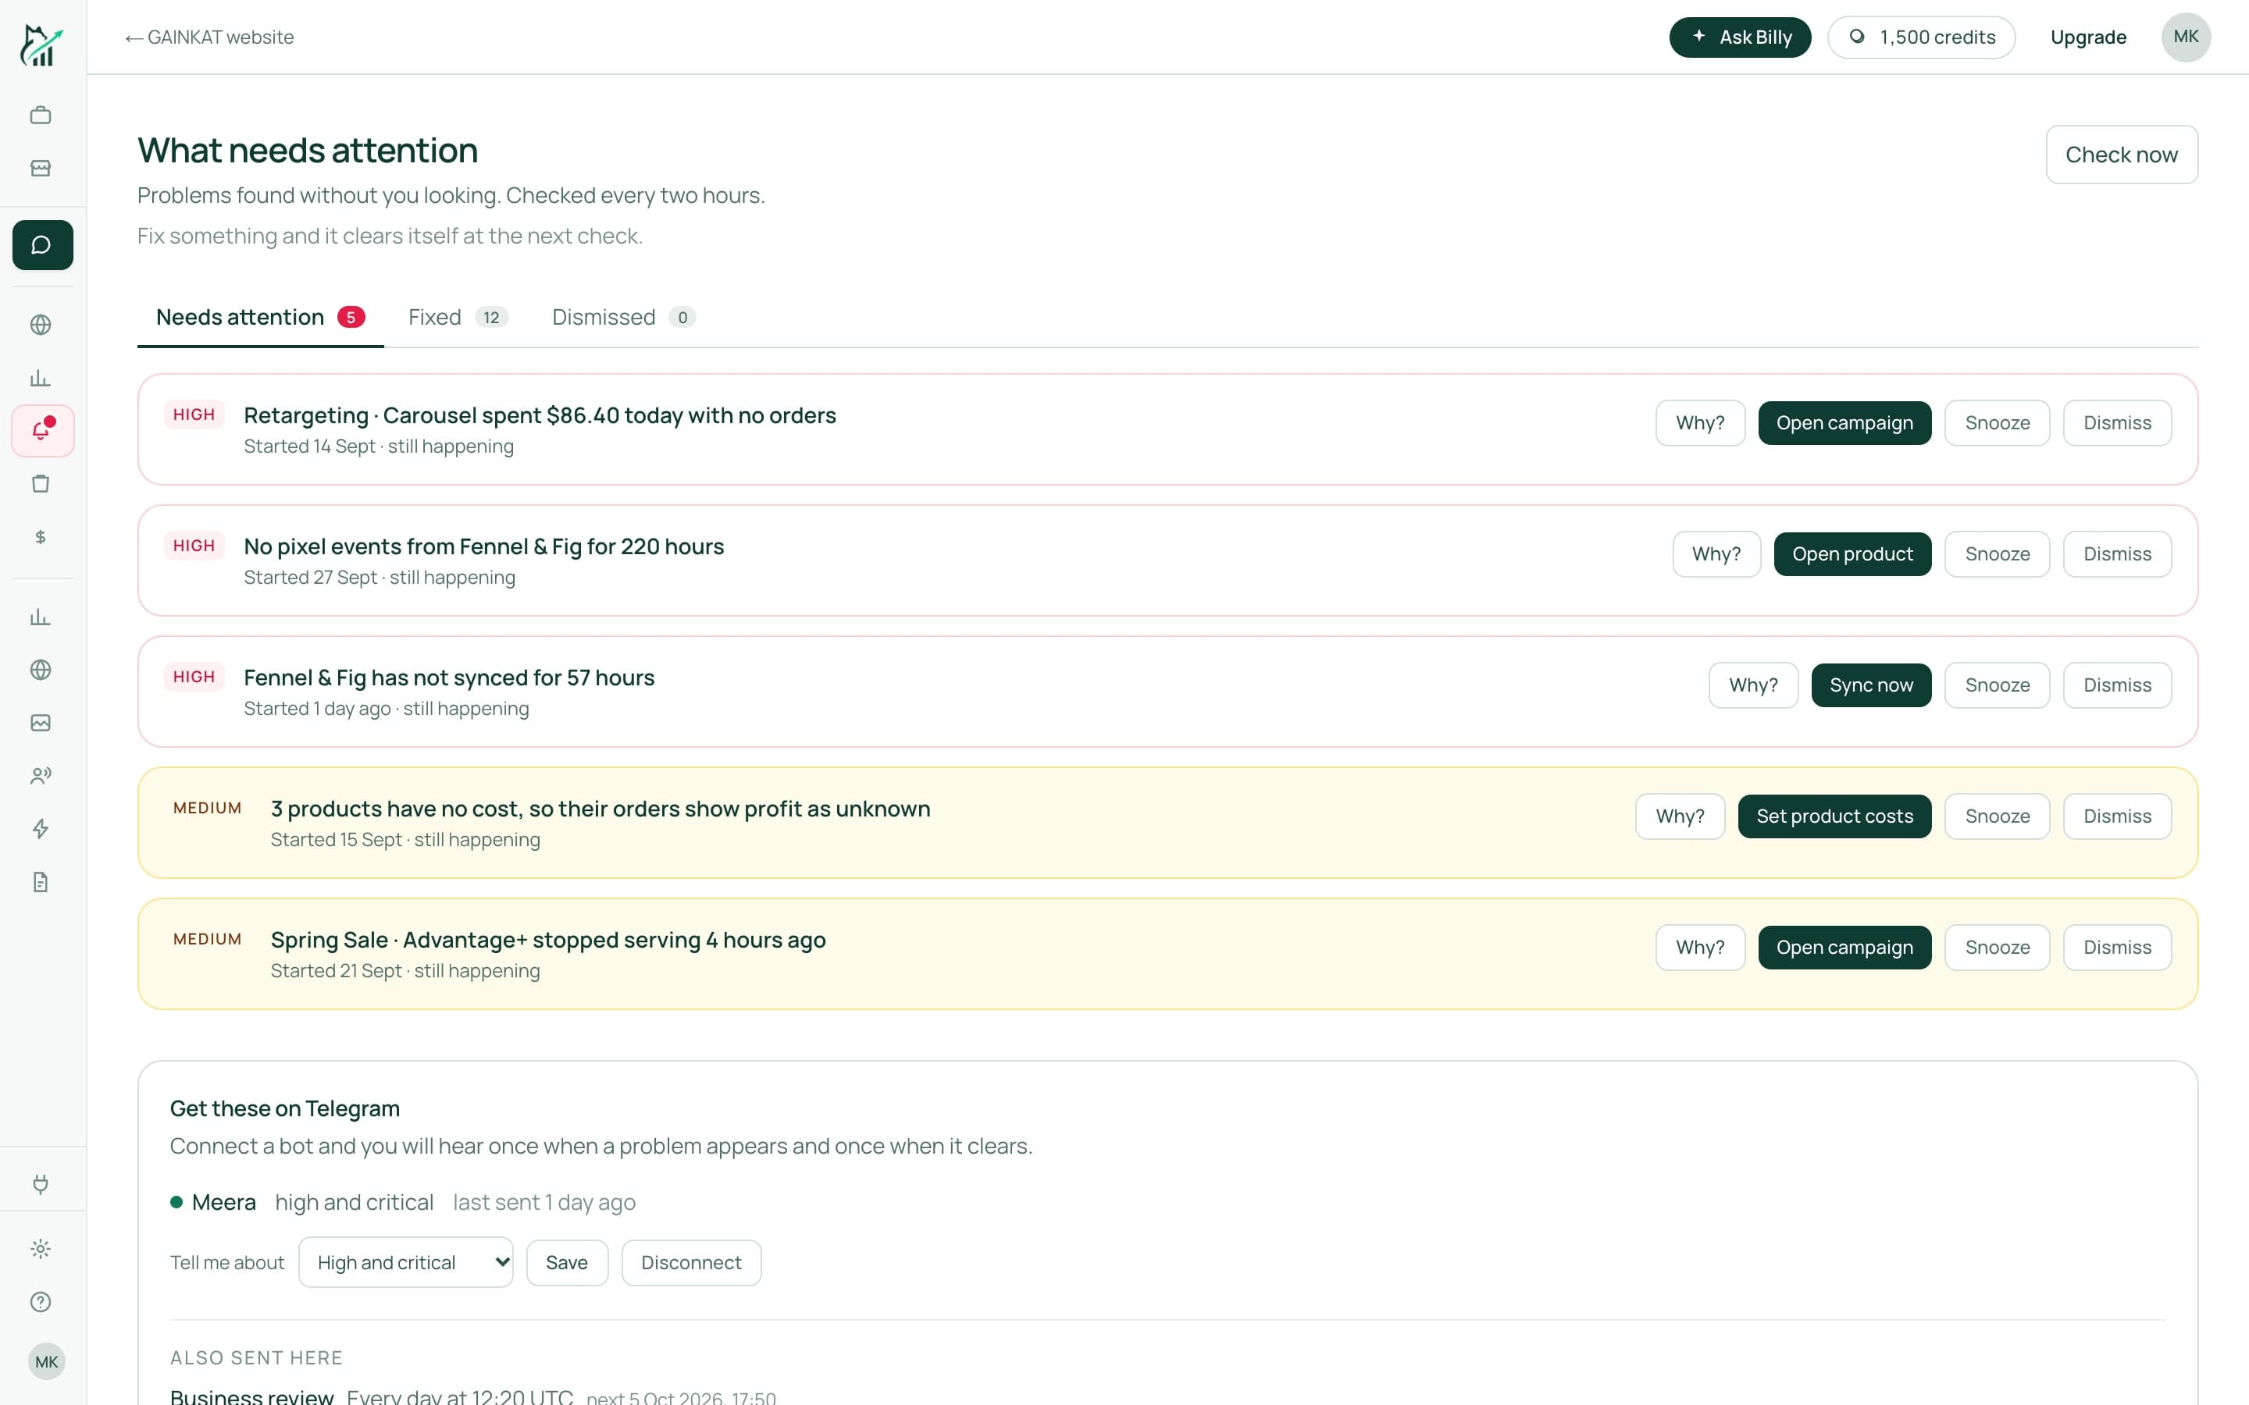Switch to the Dismissed tab
This screenshot has height=1405, width=2249.
click(624, 317)
